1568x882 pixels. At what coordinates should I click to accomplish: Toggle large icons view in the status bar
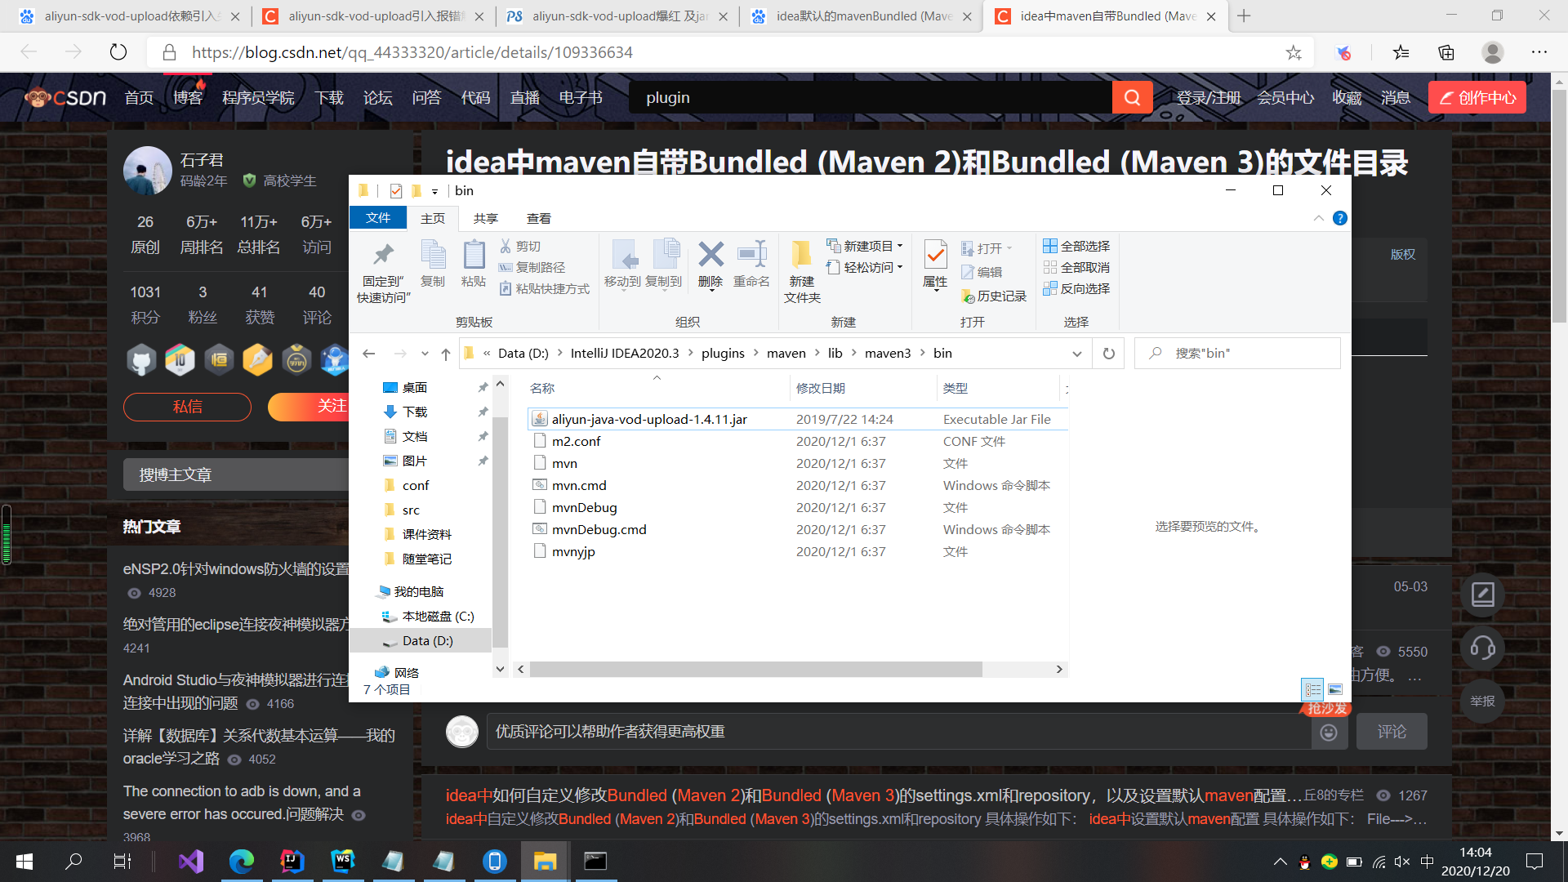[x=1336, y=689]
